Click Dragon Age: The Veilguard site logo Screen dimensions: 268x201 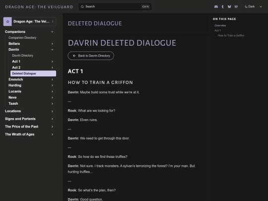[x=39, y=7]
